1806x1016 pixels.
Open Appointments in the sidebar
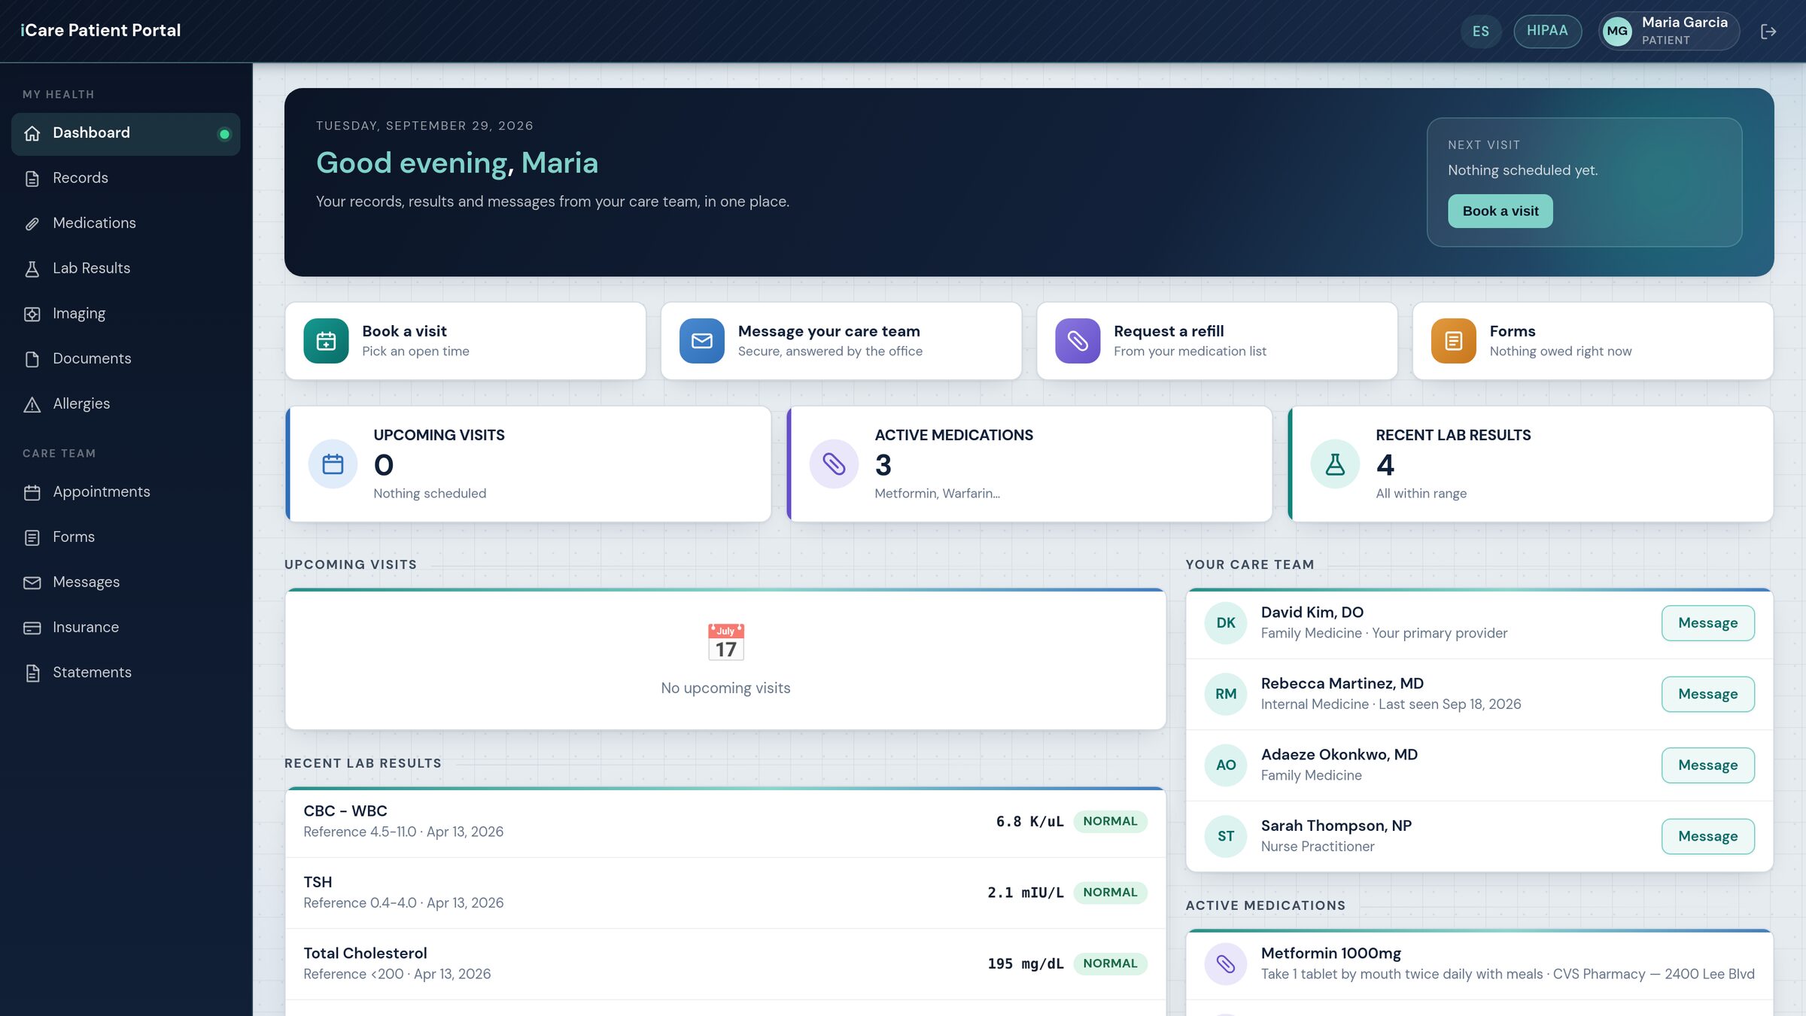pos(126,492)
